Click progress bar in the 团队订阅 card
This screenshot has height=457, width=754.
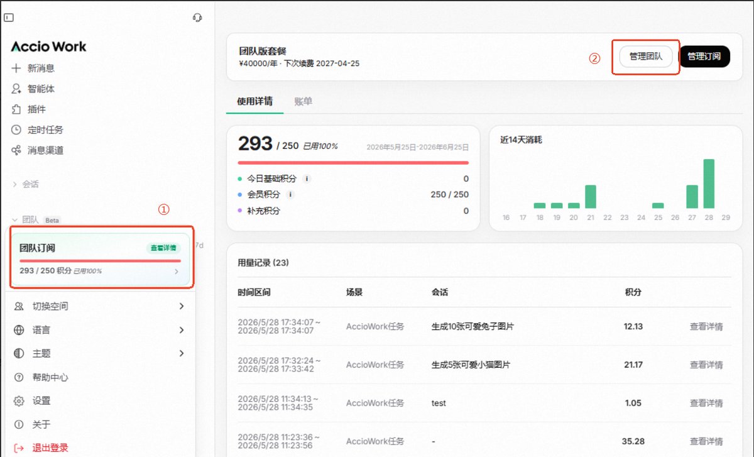point(101,261)
